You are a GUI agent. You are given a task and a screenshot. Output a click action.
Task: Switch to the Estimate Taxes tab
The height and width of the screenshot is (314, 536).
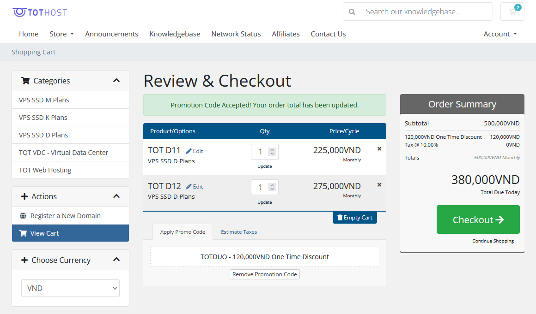pyautogui.click(x=238, y=232)
